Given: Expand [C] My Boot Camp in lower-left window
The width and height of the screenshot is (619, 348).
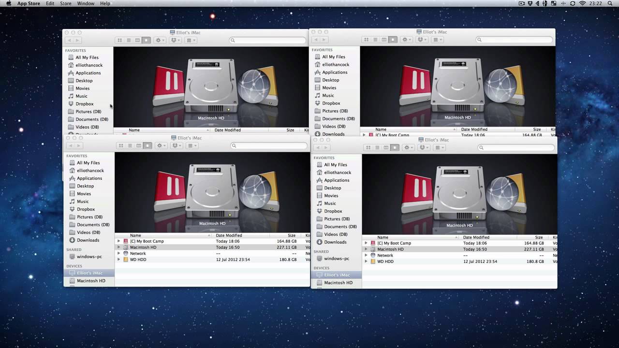Looking at the screenshot, I should tap(119, 241).
